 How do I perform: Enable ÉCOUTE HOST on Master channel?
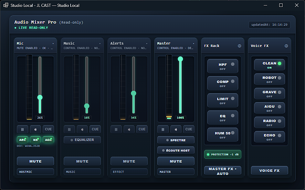[176, 151]
